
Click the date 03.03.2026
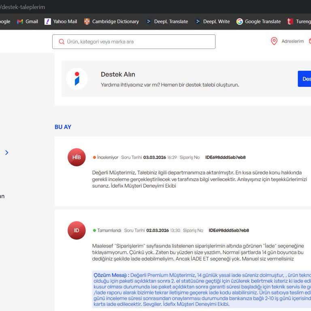(155, 158)
